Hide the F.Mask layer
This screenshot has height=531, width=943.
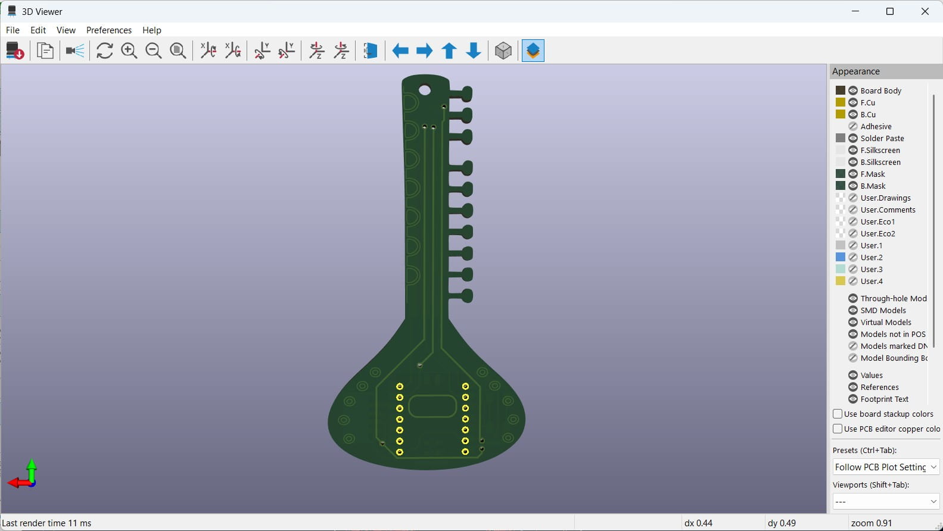click(853, 174)
